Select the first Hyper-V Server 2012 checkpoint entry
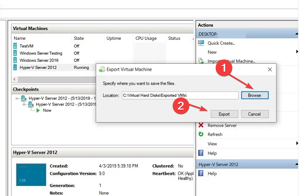 pyautogui.click(x=62, y=98)
